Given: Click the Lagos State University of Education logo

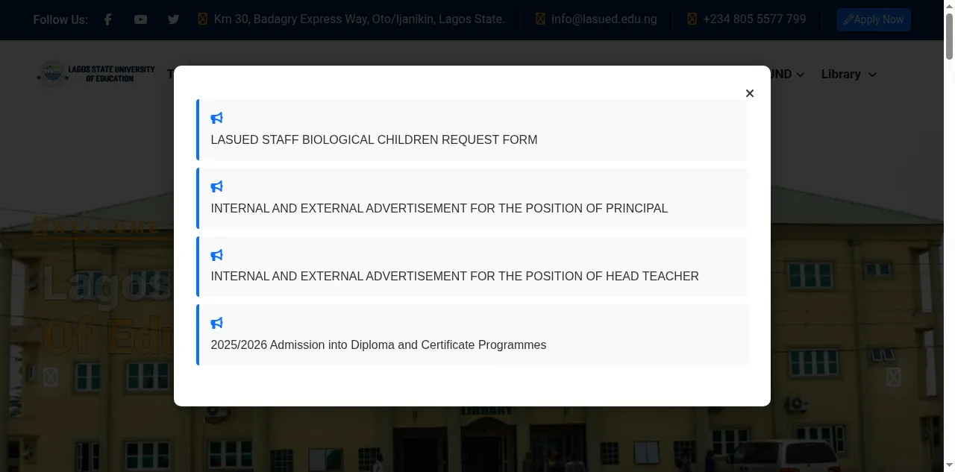Looking at the screenshot, I should pyautogui.click(x=96, y=74).
